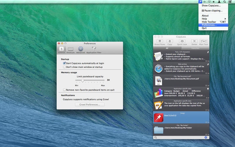
Task: Open the Shortcuts preferences pane
Action: pyautogui.click(x=70, y=49)
